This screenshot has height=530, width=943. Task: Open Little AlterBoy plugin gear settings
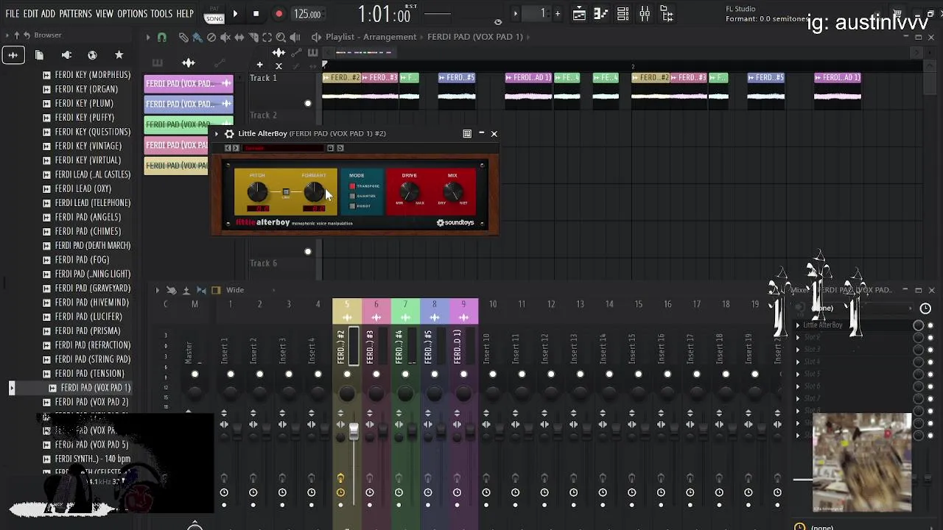click(229, 134)
